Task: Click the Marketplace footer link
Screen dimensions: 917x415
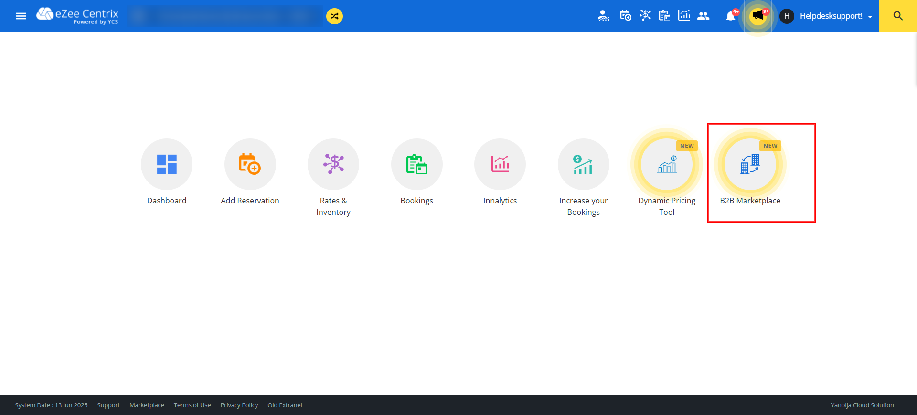Action: click(x=147, y=405)
